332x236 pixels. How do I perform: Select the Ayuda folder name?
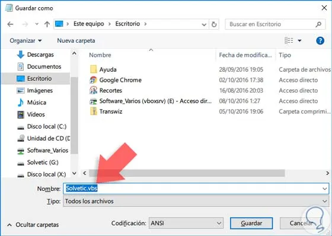(108, 69)
